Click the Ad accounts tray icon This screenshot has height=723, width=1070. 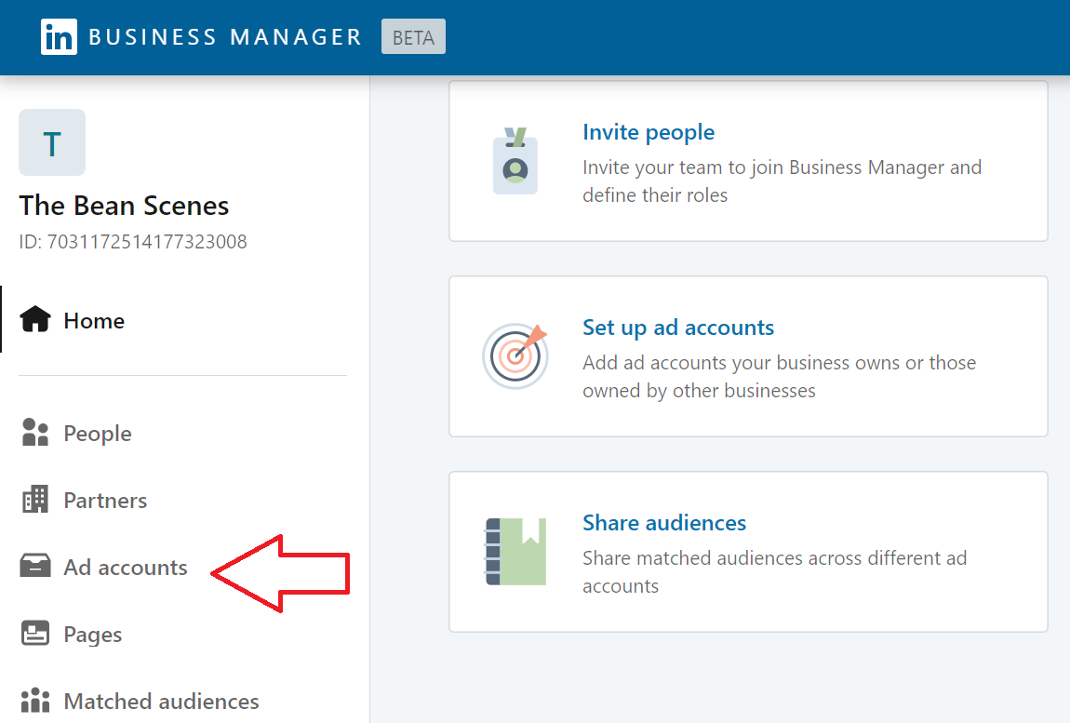(x=35, y=566)
